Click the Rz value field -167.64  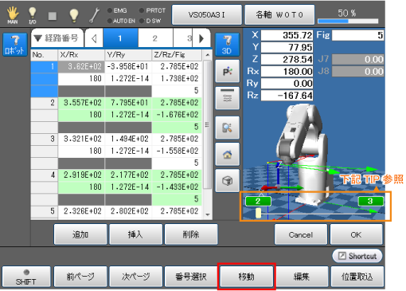(287, 96)
